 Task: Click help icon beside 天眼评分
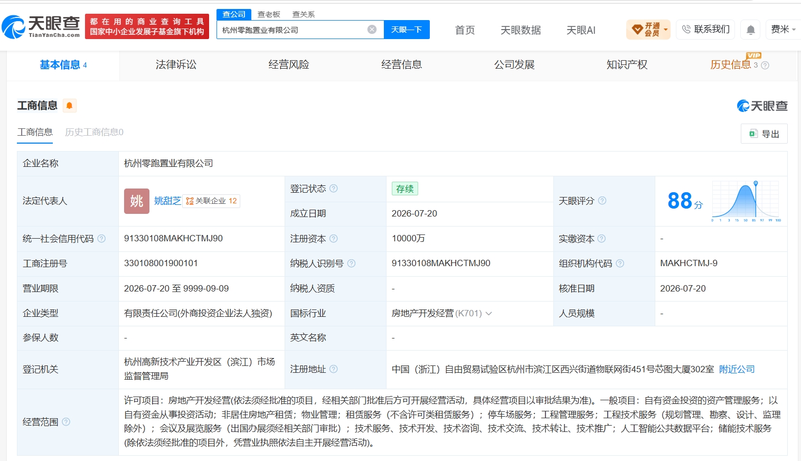click(602, 201)
